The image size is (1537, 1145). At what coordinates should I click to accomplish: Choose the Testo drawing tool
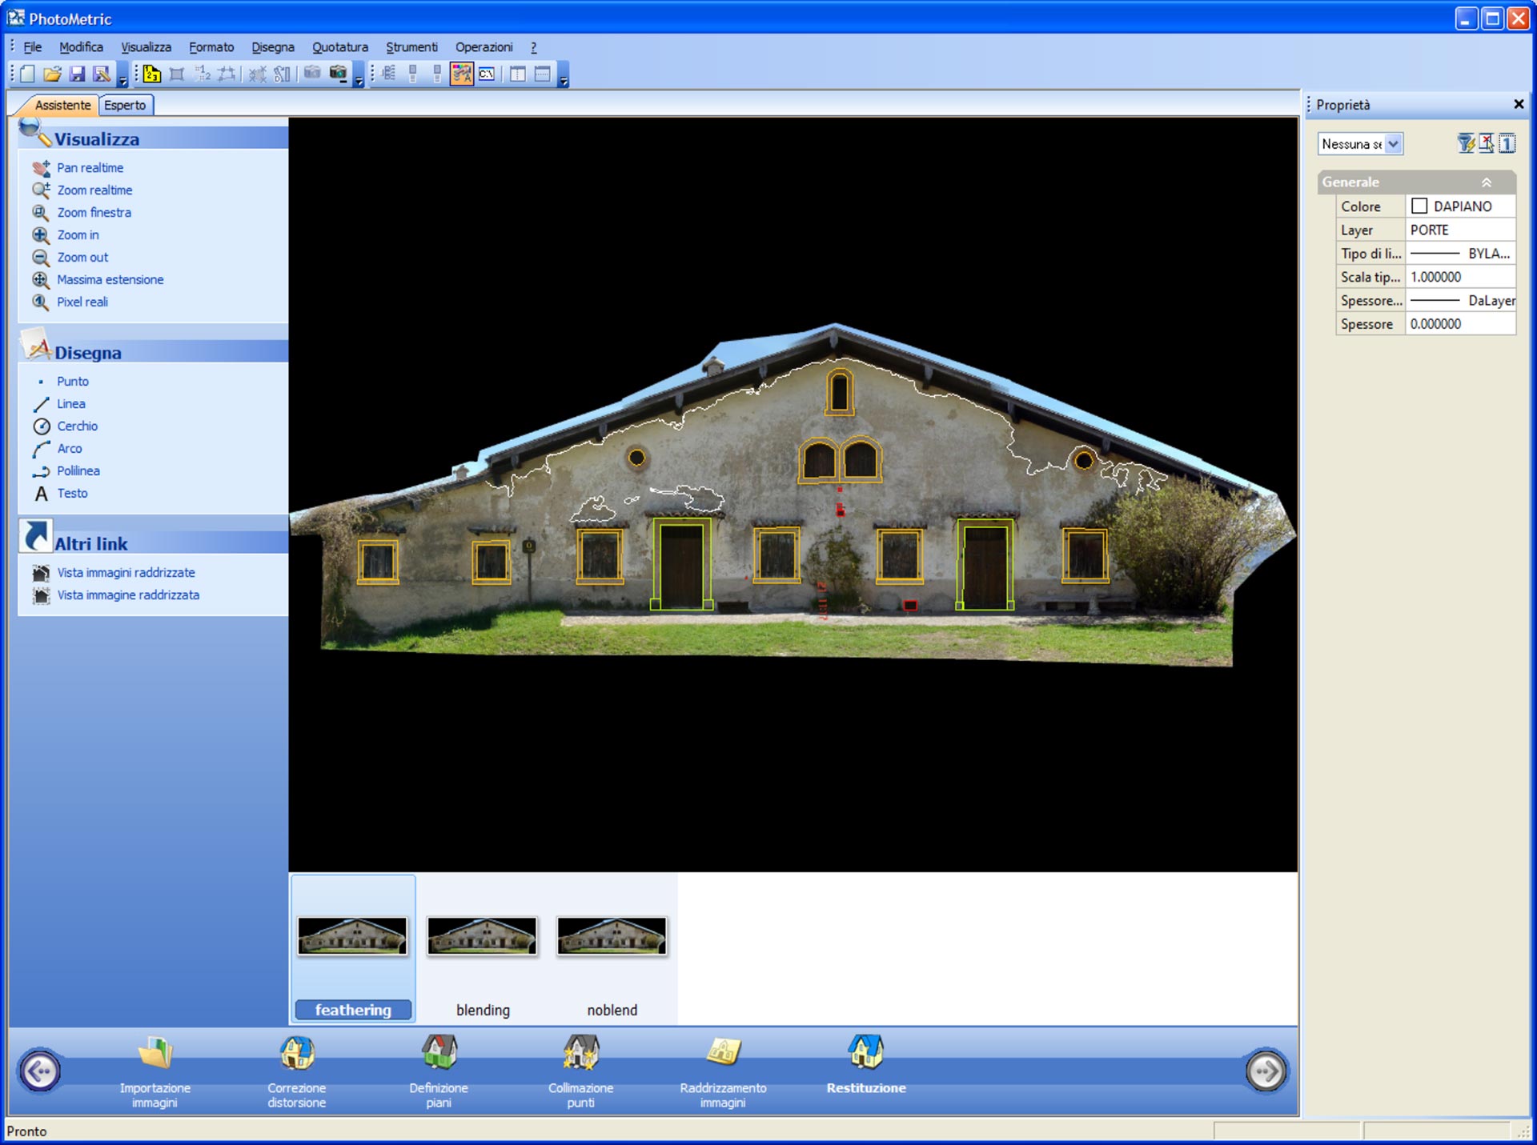point(72,494)
